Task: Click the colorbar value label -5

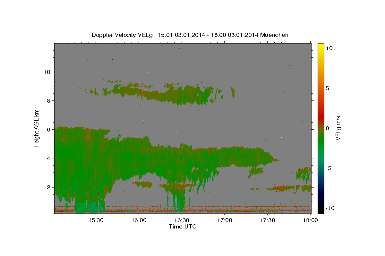Action: point(329,168)
